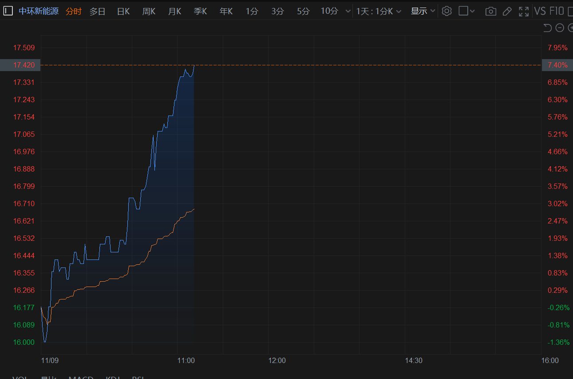Open the VS comparison tool

pyautogui.click(x=540, y=11)
